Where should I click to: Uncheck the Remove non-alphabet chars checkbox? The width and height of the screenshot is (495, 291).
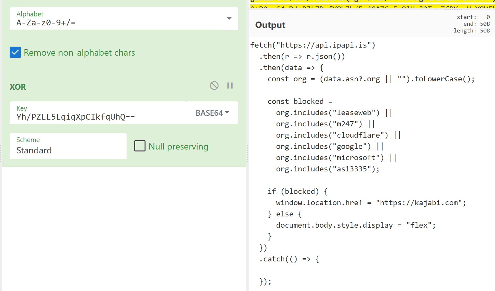(15, 52)
